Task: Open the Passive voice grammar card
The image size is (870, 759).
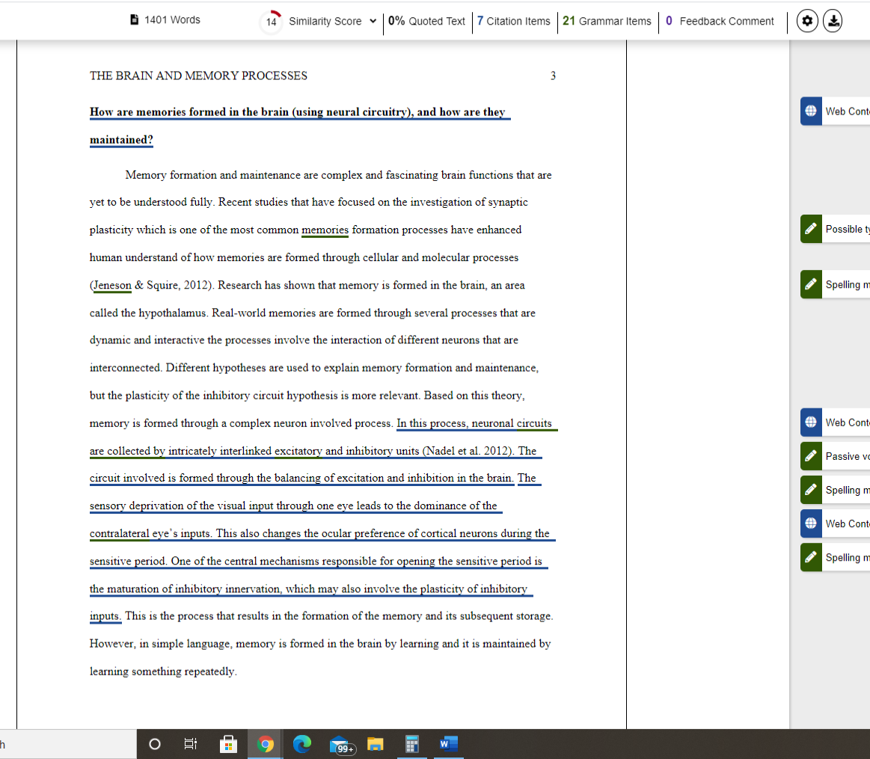Action: click(x=835, y=456)
